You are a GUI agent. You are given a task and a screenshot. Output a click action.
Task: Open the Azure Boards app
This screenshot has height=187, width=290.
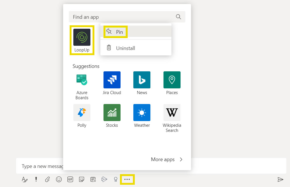pos(82,80)
